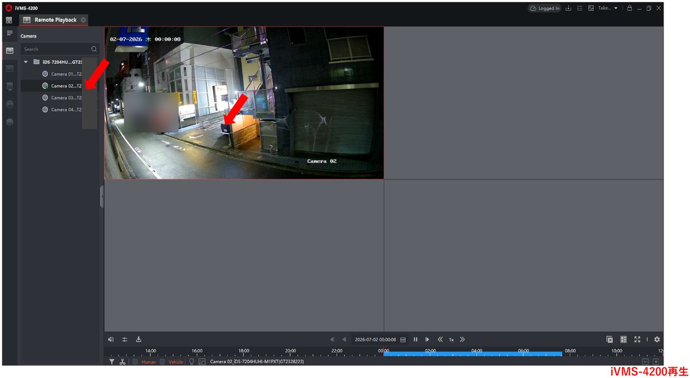Enable the Vehicle detection checkbox
This screenshot has width=690, height=378.
coord(162,362)
